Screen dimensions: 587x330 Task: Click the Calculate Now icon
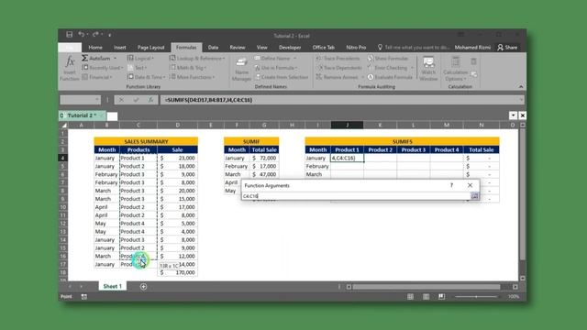(x=473, y=61)
